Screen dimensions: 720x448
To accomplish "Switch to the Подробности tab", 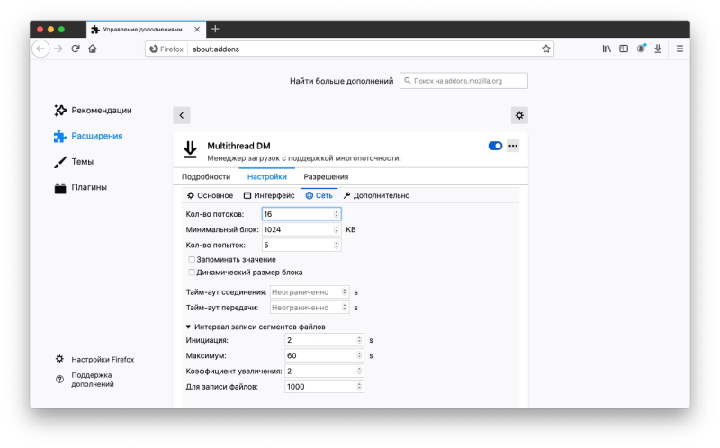I will click(x=206, y=177).
